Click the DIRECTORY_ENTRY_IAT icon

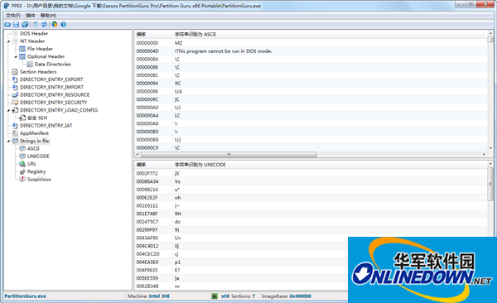(x=15, y=126)
